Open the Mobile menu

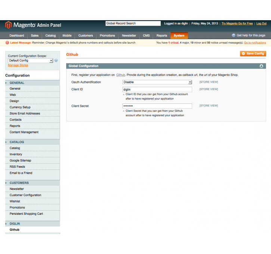click(67, 35)
